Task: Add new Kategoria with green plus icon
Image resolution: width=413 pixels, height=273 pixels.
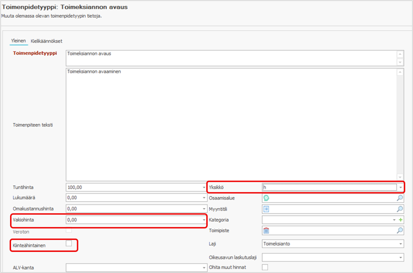Action: coord(401,220)
